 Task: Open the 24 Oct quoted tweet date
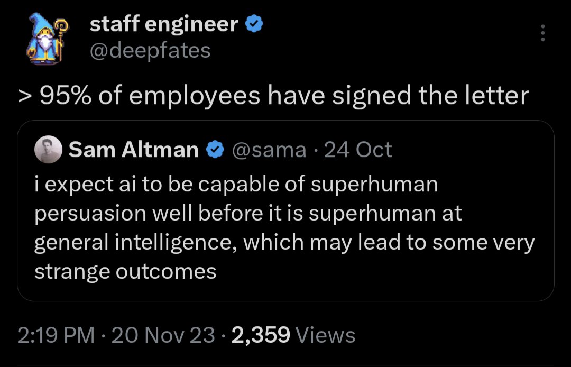[x=358, y=150]
